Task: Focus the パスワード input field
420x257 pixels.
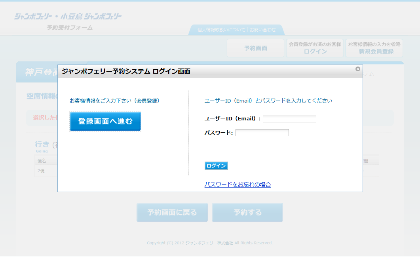Action: [x=262, y=133]
